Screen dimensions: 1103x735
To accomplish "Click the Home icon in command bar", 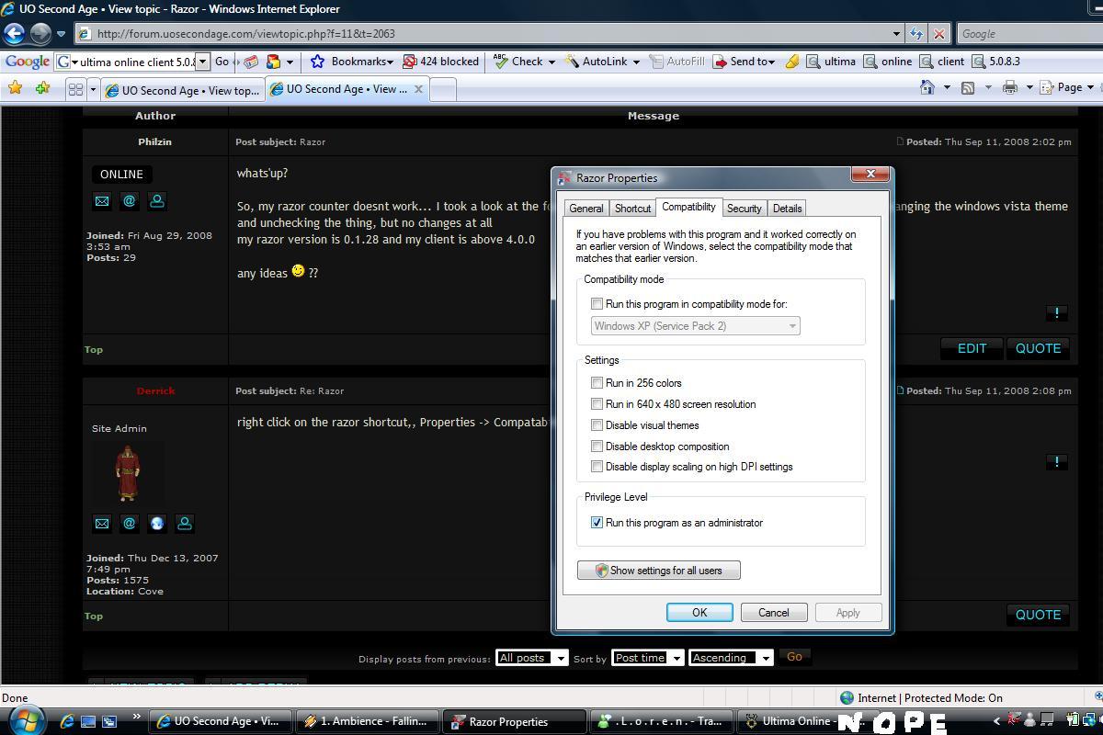I will (927, 87).
